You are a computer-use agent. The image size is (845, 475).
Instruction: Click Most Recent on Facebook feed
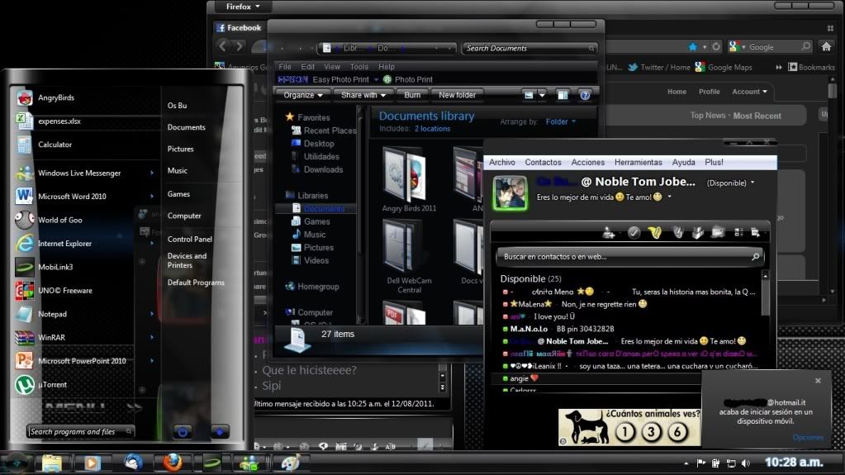[x=757, y=116]
